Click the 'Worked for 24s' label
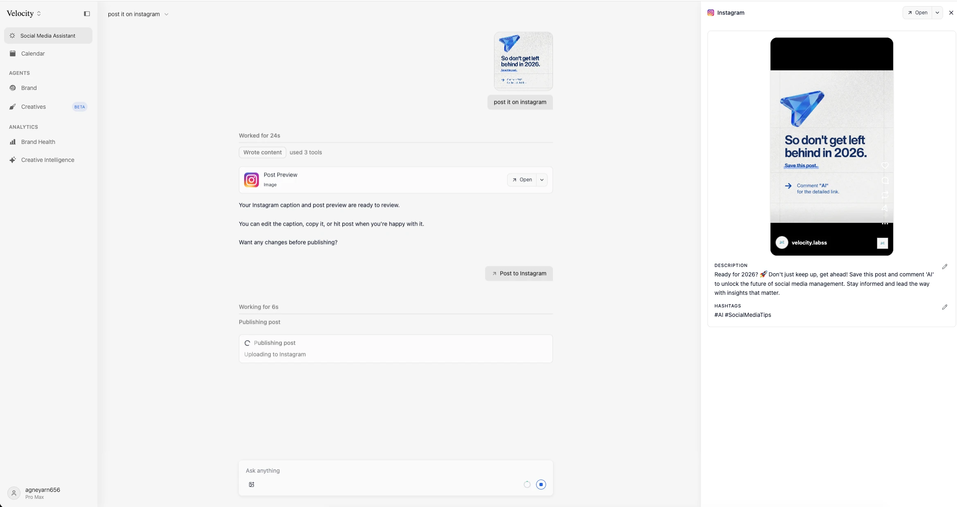Image resolution: width=957 pixels, height=507 pixels. 260,136
